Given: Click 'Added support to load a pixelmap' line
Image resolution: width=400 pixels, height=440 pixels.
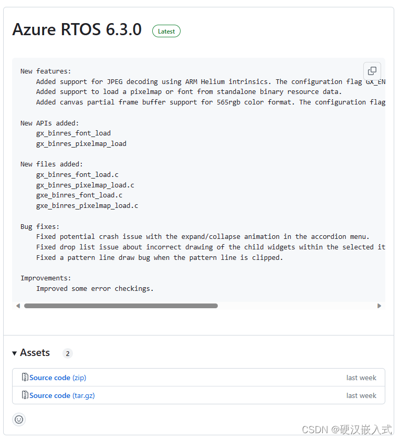Looking at the screenshot, I should point(189,92).
